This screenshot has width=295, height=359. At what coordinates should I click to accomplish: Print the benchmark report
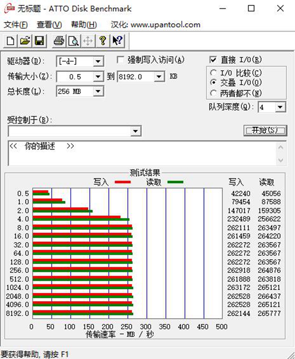(59, 41)
